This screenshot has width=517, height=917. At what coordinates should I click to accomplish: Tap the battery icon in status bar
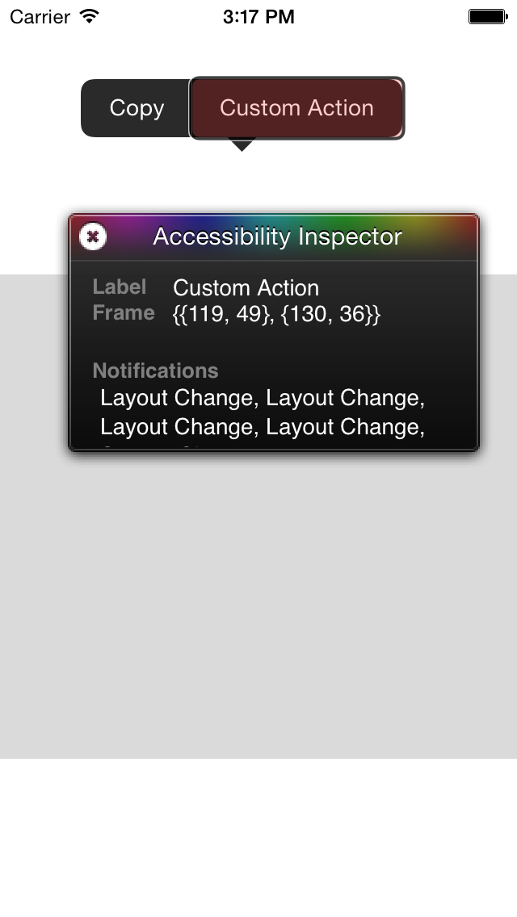488,16
